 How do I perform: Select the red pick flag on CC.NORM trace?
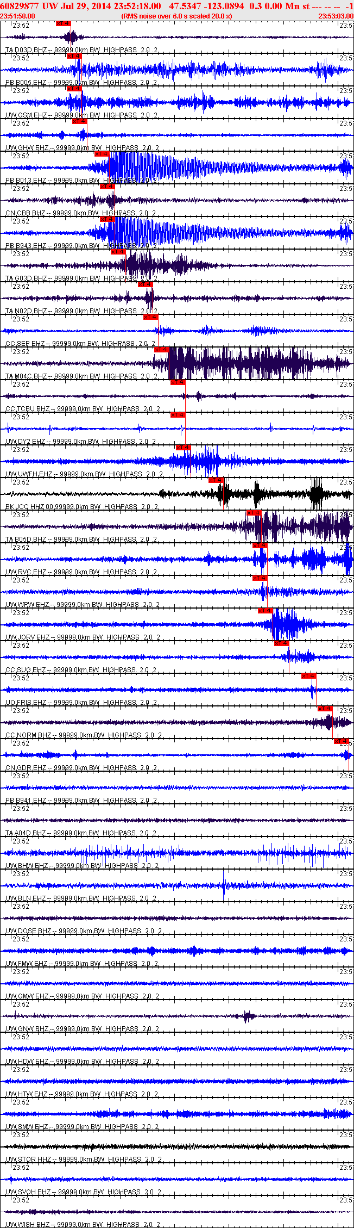325,709
